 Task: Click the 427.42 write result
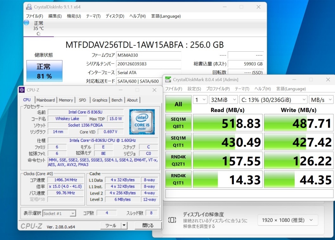(299, 141)
